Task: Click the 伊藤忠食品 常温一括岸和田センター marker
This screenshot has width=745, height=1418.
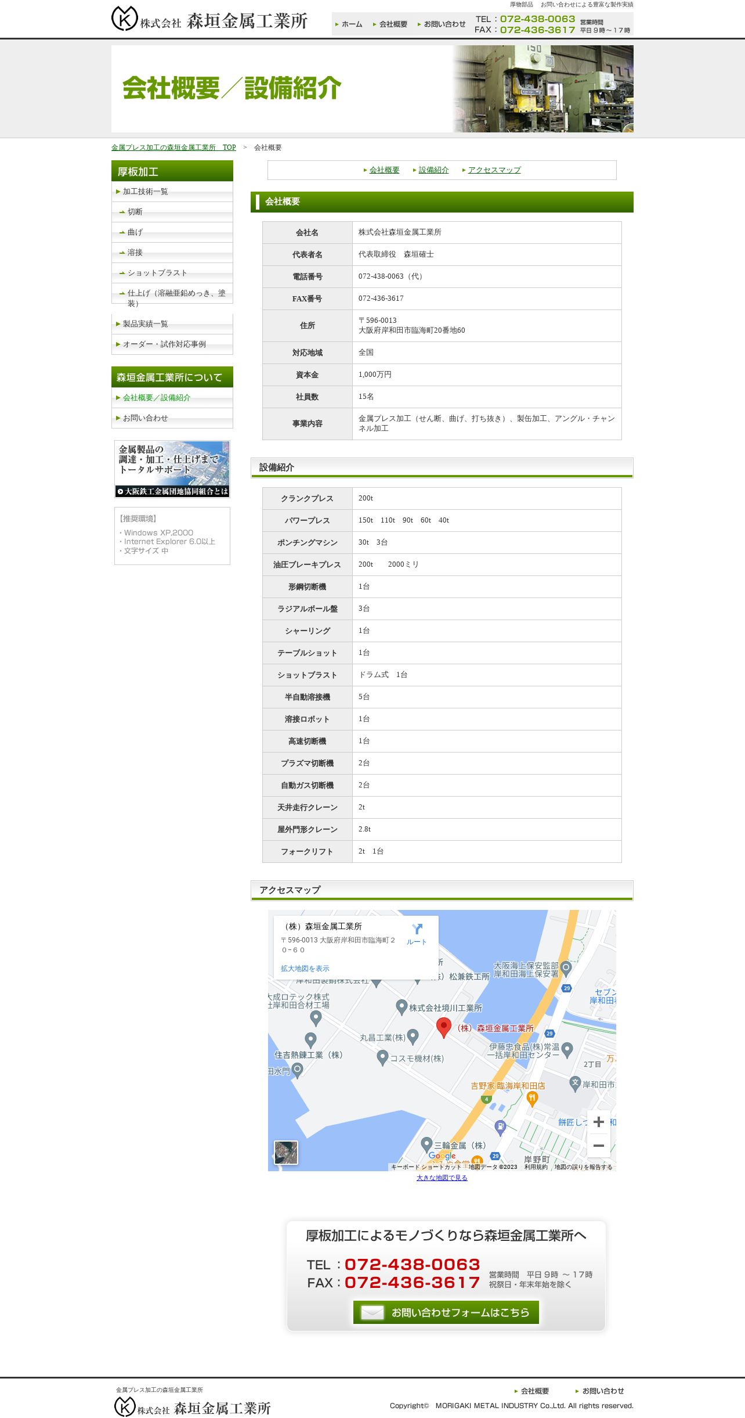Action: point(567,1049)
